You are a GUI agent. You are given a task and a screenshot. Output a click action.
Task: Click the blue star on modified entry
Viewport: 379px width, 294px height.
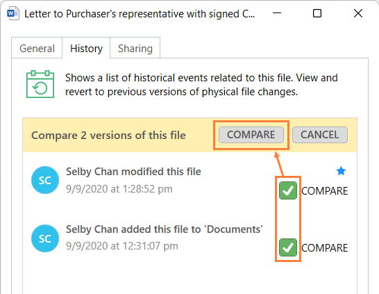click(341, 171)
